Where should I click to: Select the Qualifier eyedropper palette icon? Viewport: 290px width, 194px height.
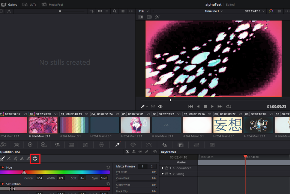(x=118, y=145)
